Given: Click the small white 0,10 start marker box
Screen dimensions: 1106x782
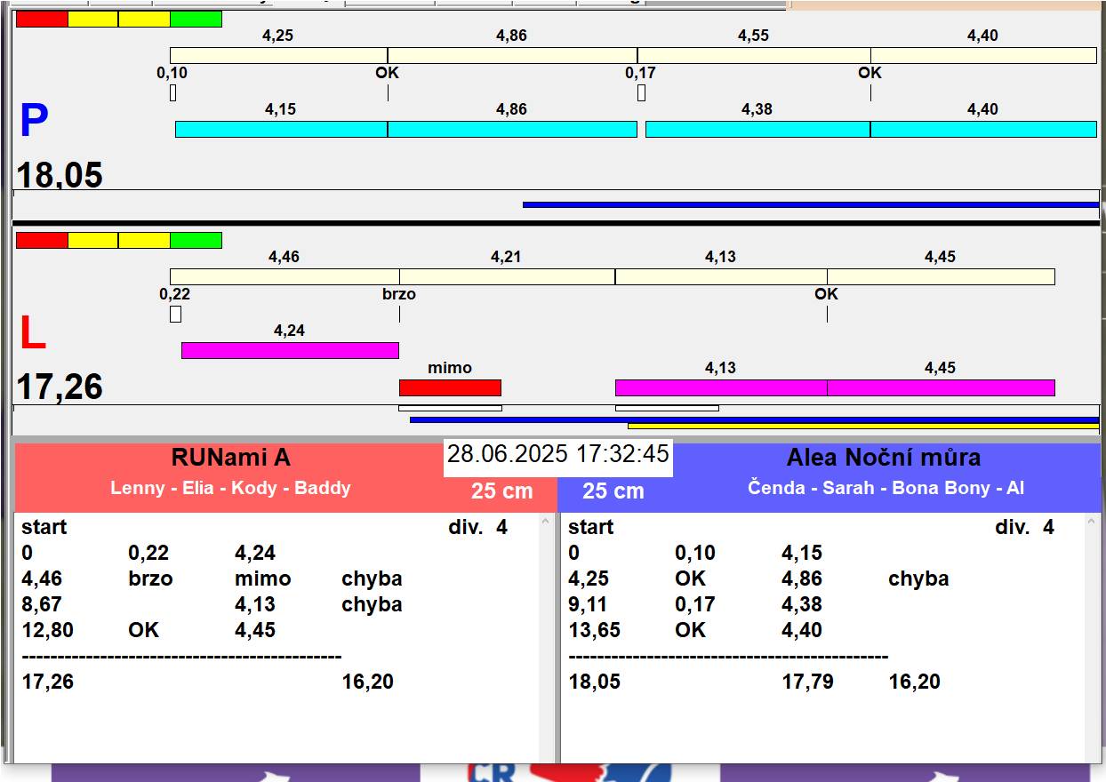Looking at the screenshot, I should pyautogui.click(x=172, y=92).
